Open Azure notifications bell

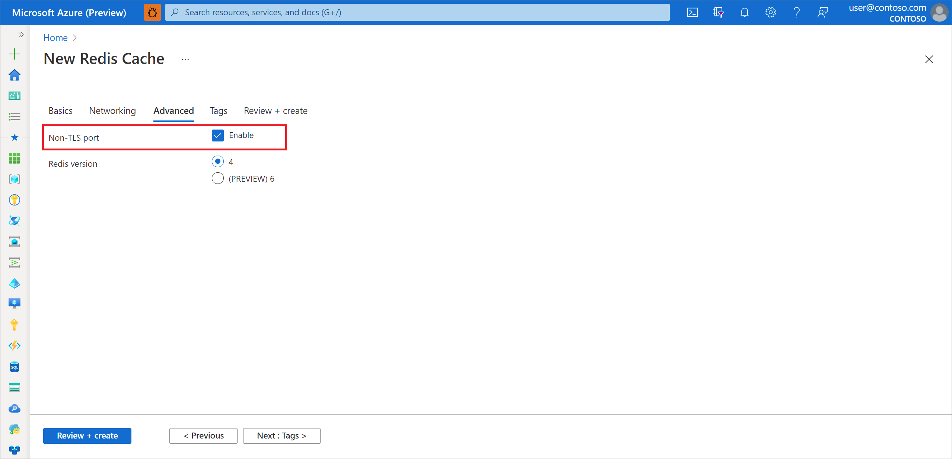[x=745, y=12]
